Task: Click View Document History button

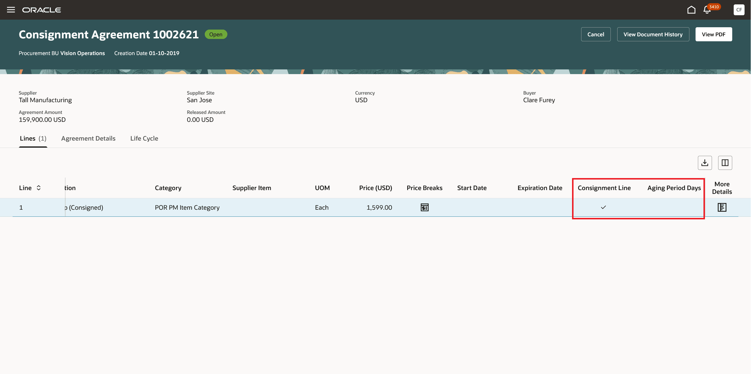Action: click(x=653, y=34)
